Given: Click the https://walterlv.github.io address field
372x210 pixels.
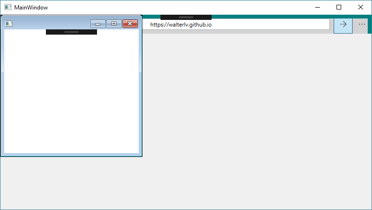Looking at the screenshot, I should point(236,25).
